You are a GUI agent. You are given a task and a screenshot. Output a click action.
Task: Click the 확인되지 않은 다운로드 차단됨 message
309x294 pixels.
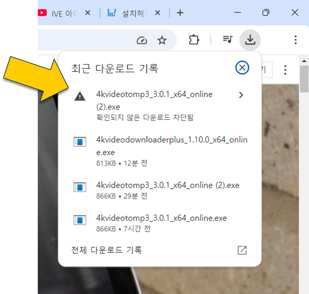pos(145,117)
